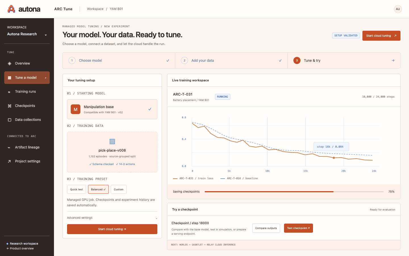Click Workspace breadcrumb link

95,9
